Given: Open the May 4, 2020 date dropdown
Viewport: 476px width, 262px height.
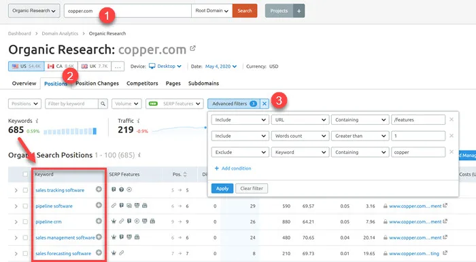Looking at the screenshot, I should click(221, 67).
